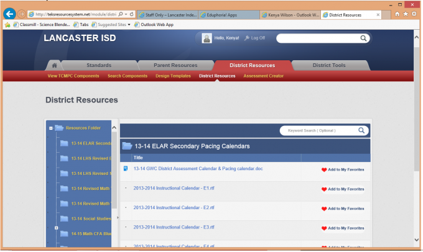Open 2013-2014 Instructional Calendar - E1.rtf link
Image resolution: width=423 pixels, height=252 pixels.
174,188
